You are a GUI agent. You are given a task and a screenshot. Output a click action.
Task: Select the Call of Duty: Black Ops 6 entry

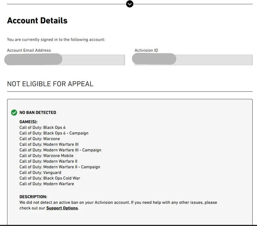click(43, 128)
